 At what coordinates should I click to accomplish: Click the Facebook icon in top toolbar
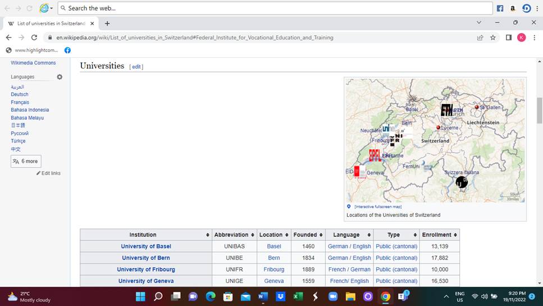[500, 8]
